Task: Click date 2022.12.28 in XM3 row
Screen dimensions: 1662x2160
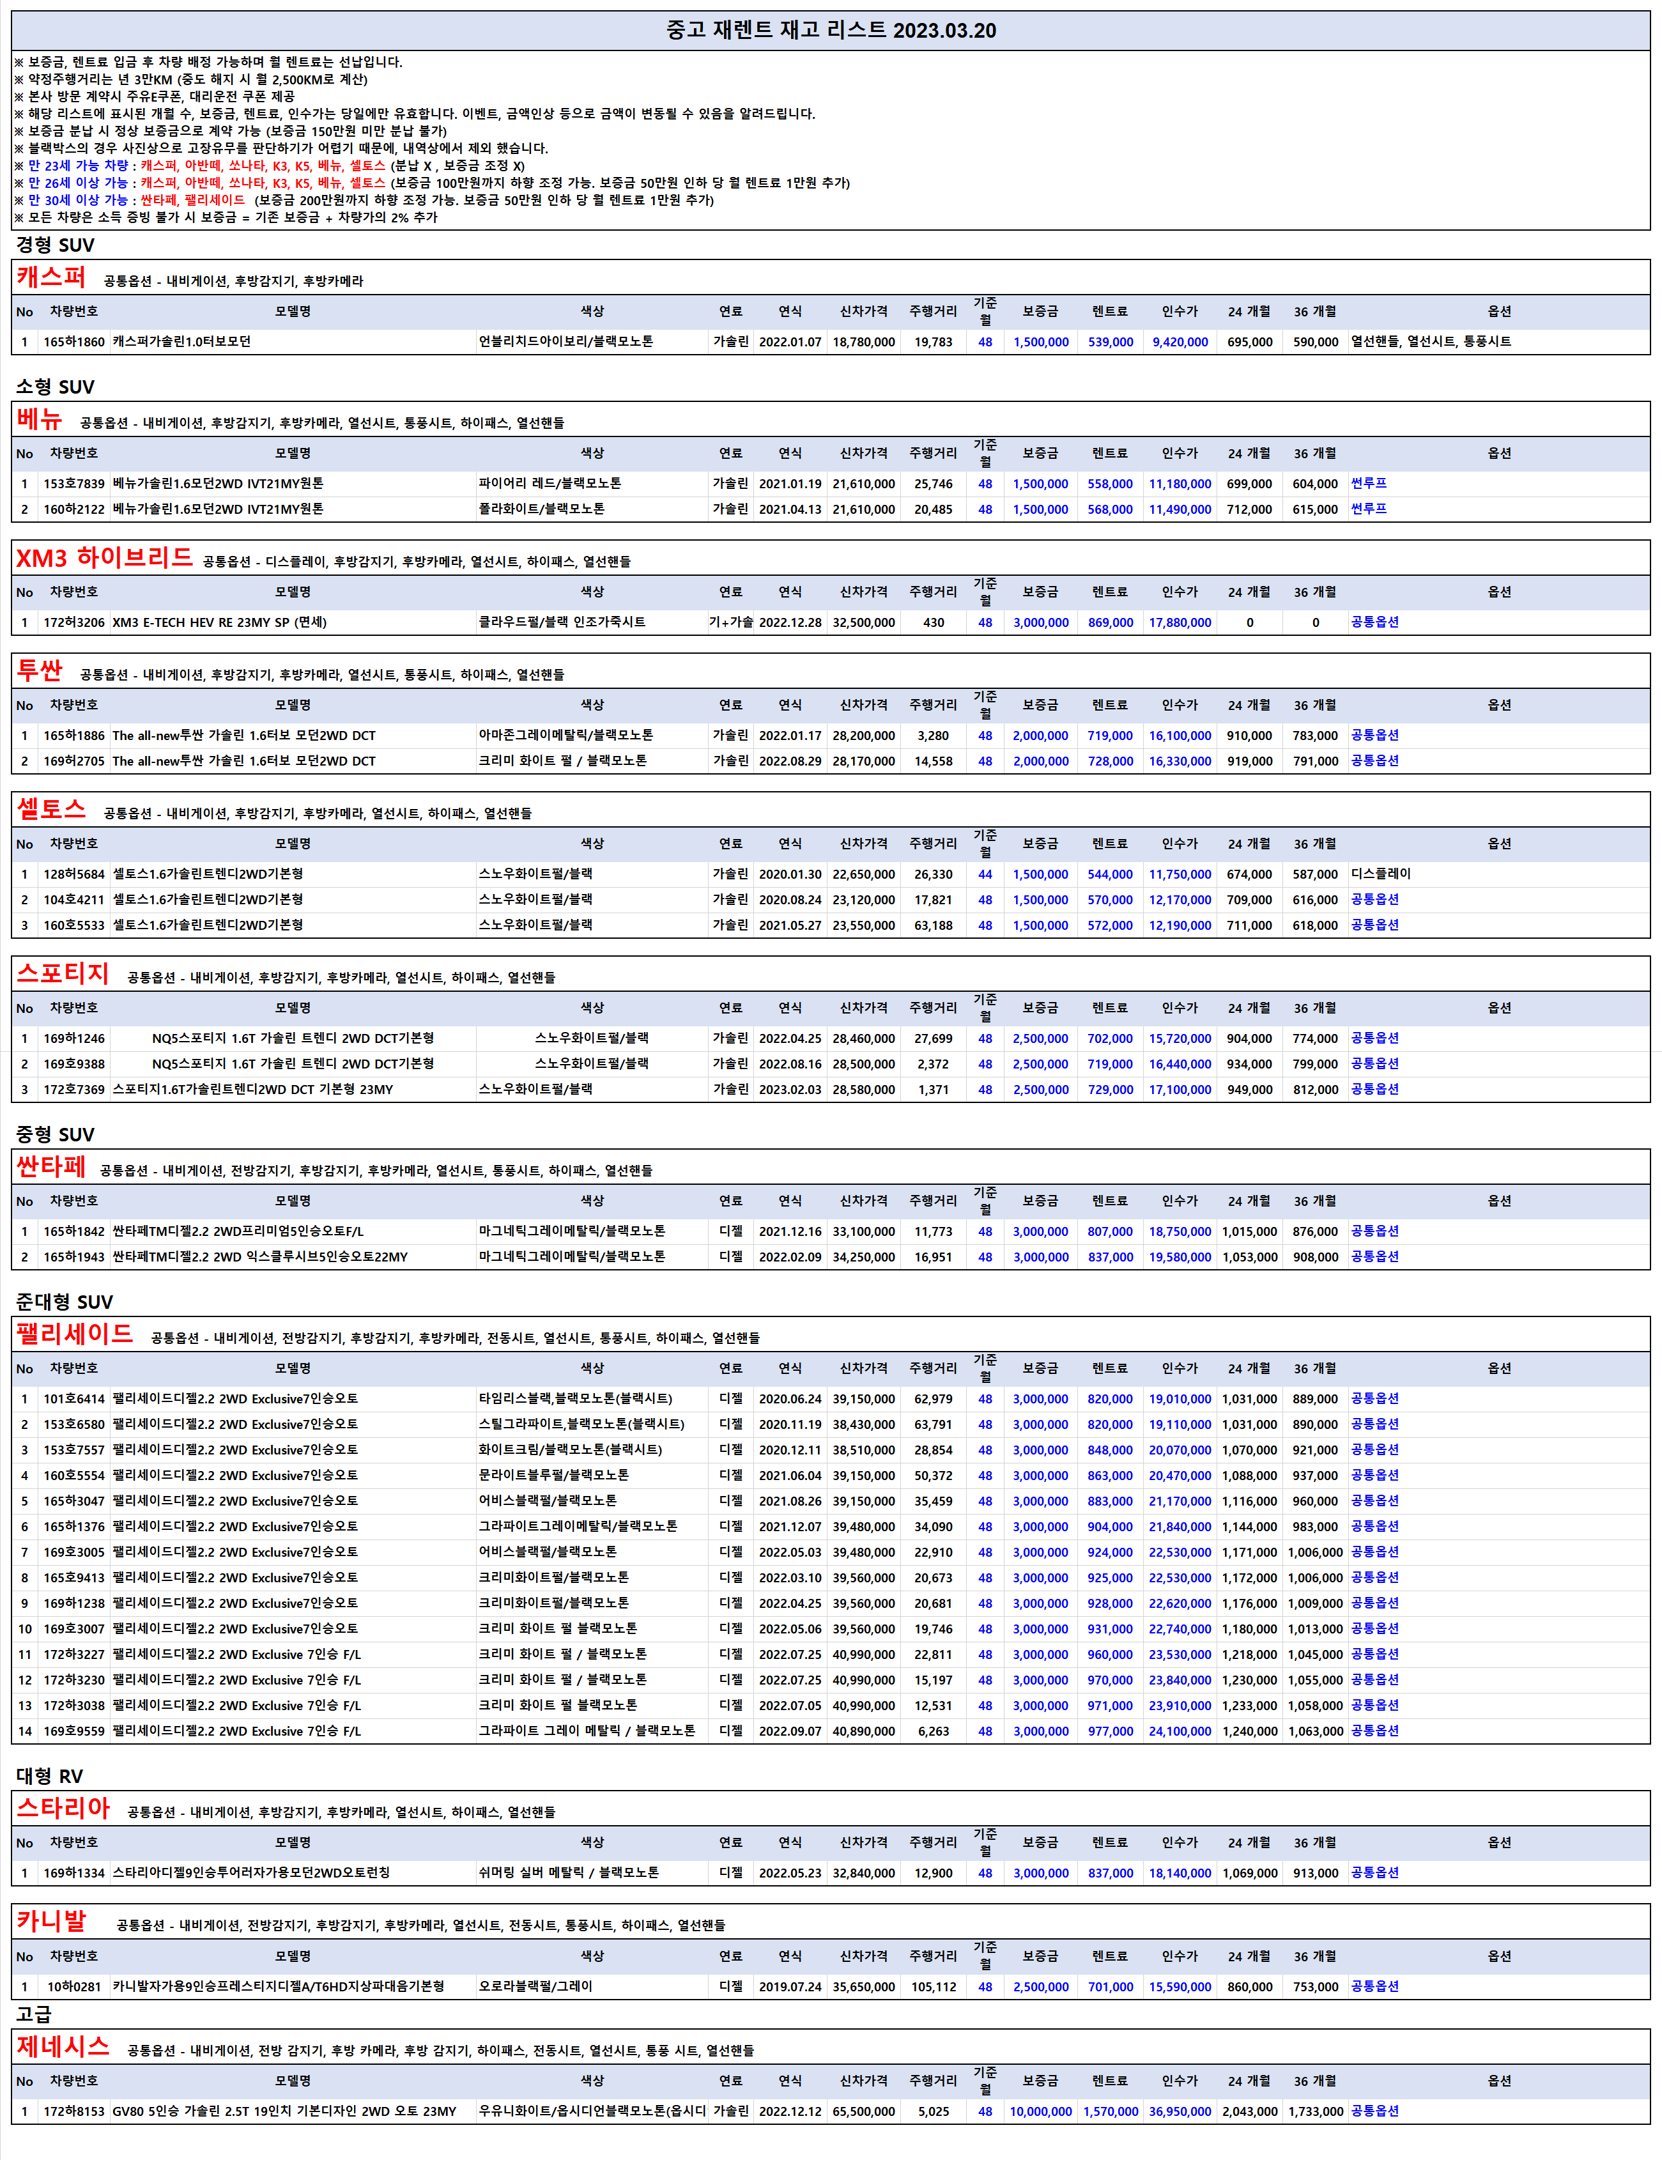Action: [x=790, y=623]
